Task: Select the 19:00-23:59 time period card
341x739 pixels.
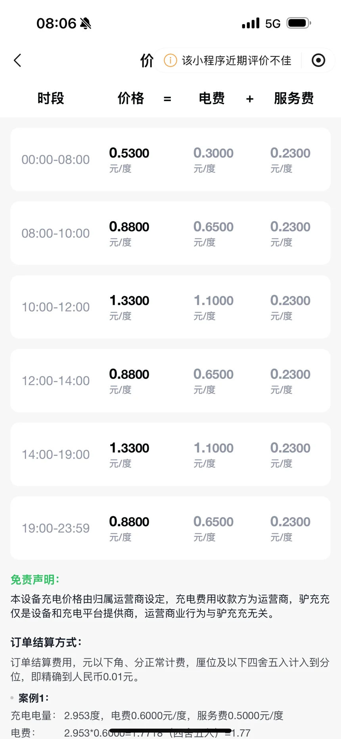Action: point(170,528)
